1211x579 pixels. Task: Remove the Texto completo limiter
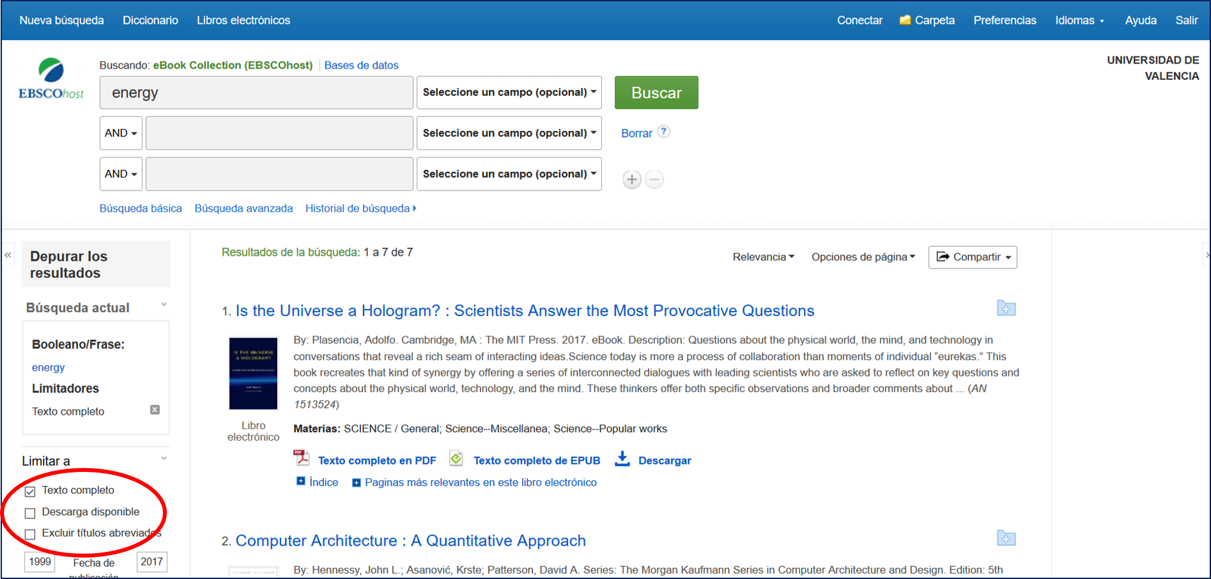(155, 410)
